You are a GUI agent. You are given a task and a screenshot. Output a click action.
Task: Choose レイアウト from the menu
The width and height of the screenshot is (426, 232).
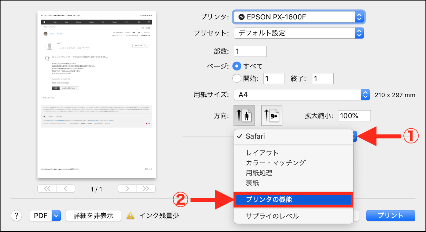point(293,153)
